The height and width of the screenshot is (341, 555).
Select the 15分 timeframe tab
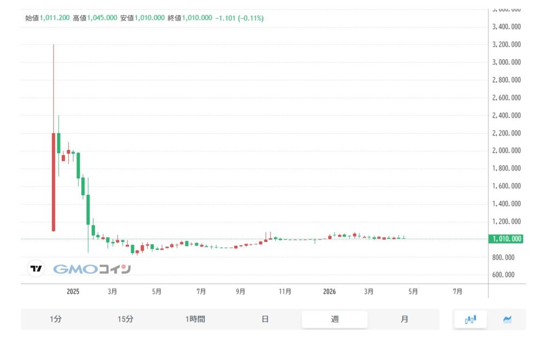coord(126,319)
